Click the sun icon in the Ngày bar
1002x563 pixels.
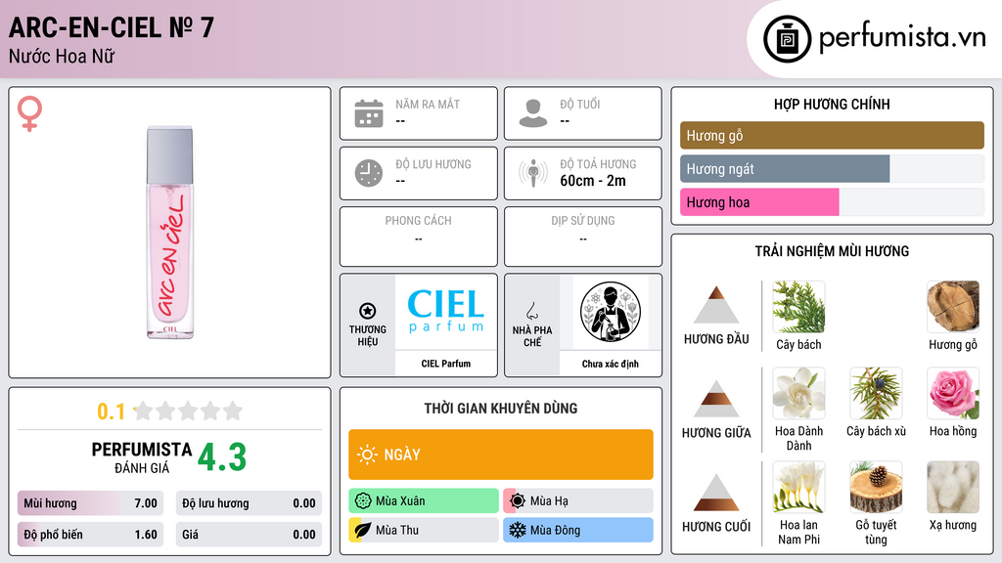[368, 455]
